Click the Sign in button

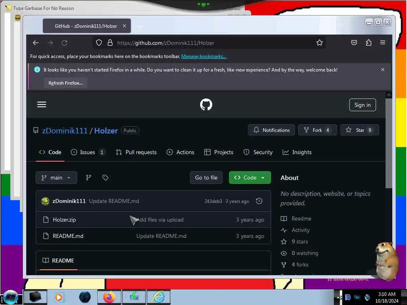[362, 105]
